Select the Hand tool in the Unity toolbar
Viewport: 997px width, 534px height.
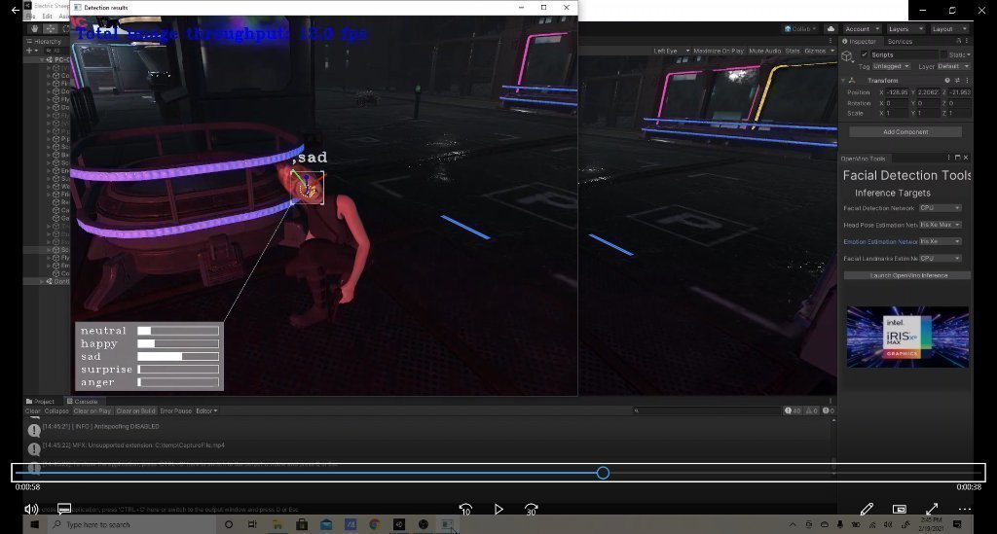coord(34,28)
